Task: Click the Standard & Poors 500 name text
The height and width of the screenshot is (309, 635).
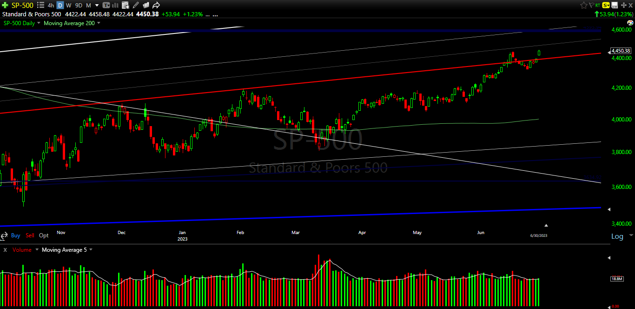Action: tap(32, 14)
